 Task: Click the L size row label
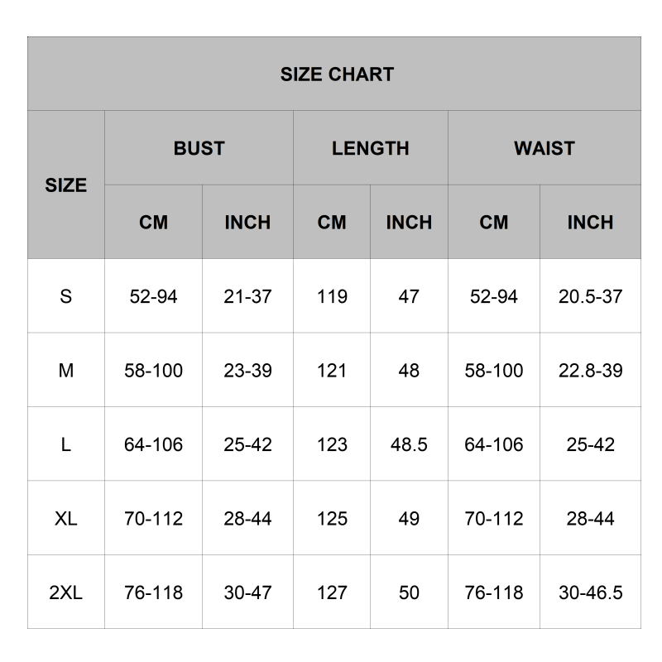[66, 444]
